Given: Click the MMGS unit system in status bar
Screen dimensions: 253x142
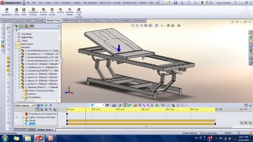Looking at the screenshot, I should coord(228,133).
